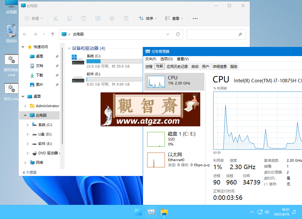The height and width of the screenshot is (219, 302).
Task: Click the volume speaker tray icon
Action: coord(267,212)
